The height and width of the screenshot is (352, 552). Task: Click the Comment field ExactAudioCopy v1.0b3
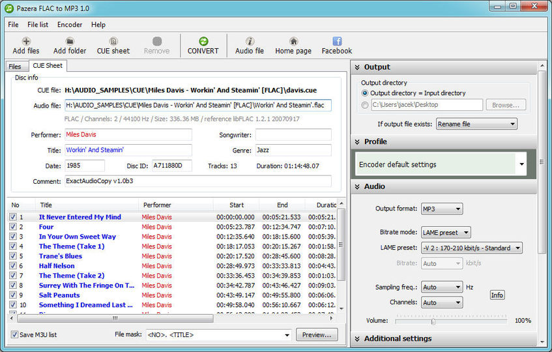point(198,181)
